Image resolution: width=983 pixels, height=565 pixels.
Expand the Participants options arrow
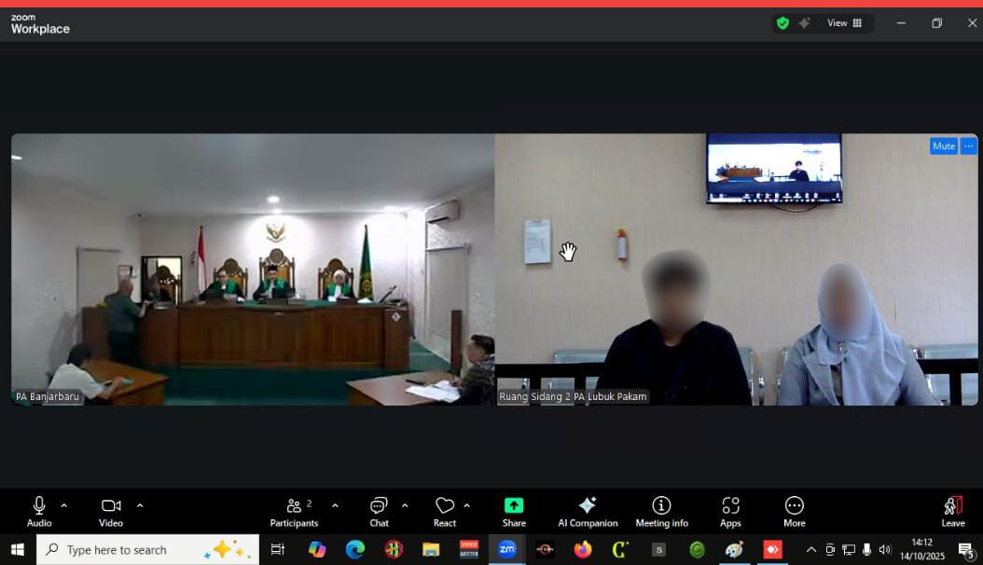[335, 505]
